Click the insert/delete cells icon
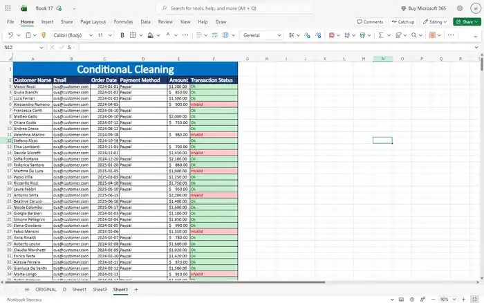Viewport: 484px width, 303px height. [x=347, y=35]
